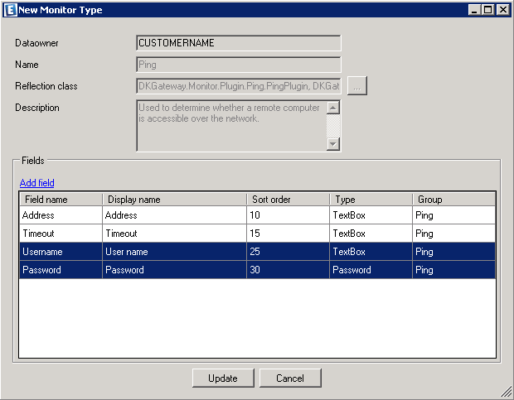The width and height of the screenshot is (514, 400).
Task: Click the application icon in the title bar
Action: pyautogui.click(x=10, y=10)
